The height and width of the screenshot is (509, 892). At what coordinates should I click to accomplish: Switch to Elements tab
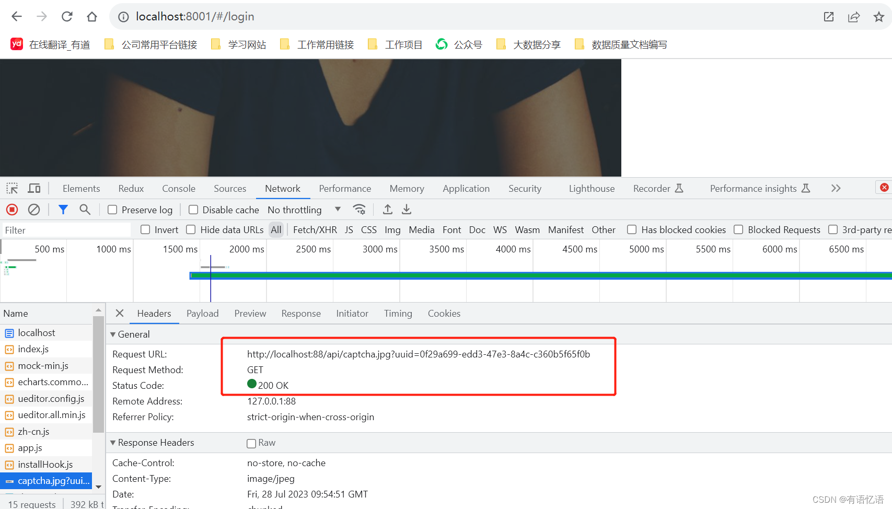(x=81, y=188)
